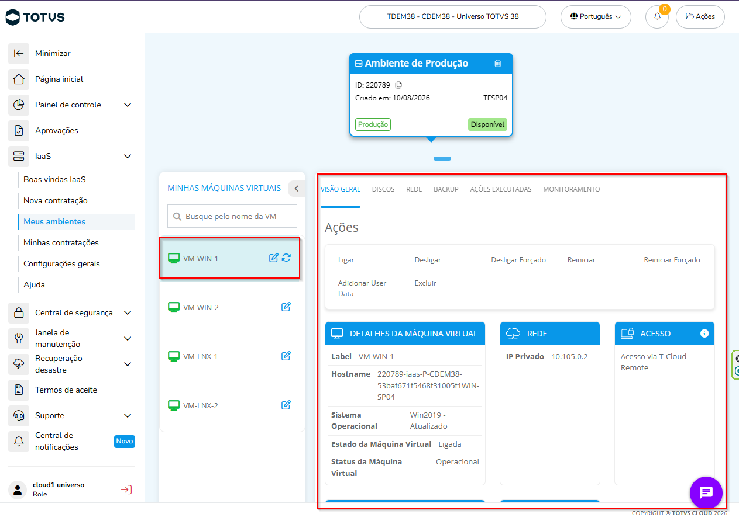Click Recuperação desastre cloud icon
This screenshot has height=521, width=739.
click(x=19, y=364)
